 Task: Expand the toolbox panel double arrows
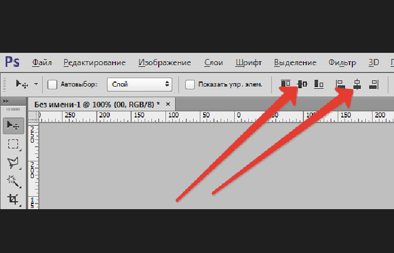point(6,101)
